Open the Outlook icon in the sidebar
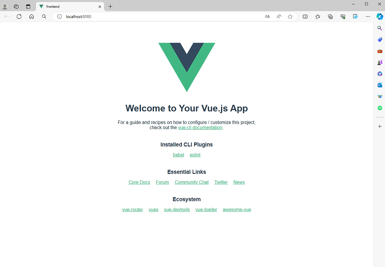This screenshot has width=385, height=267. coord(380,85)
